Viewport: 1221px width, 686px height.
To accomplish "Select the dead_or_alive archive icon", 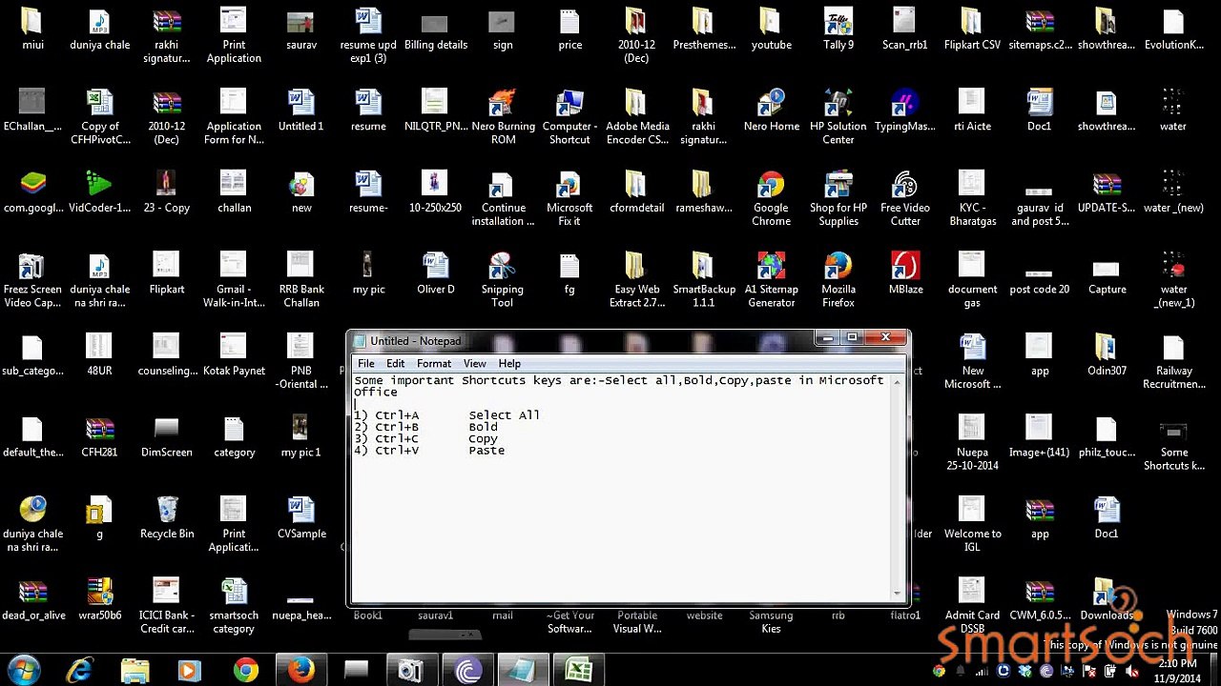I will [32, 599].
